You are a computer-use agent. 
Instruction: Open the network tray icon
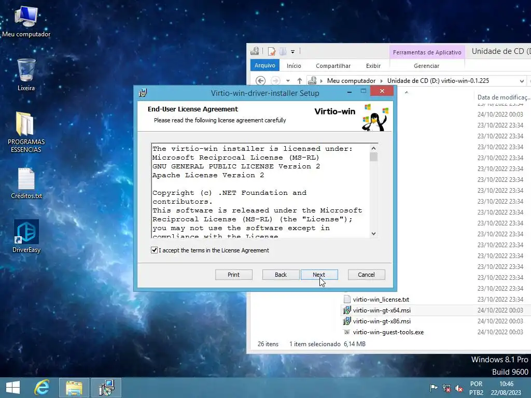[x=446, y=388]
